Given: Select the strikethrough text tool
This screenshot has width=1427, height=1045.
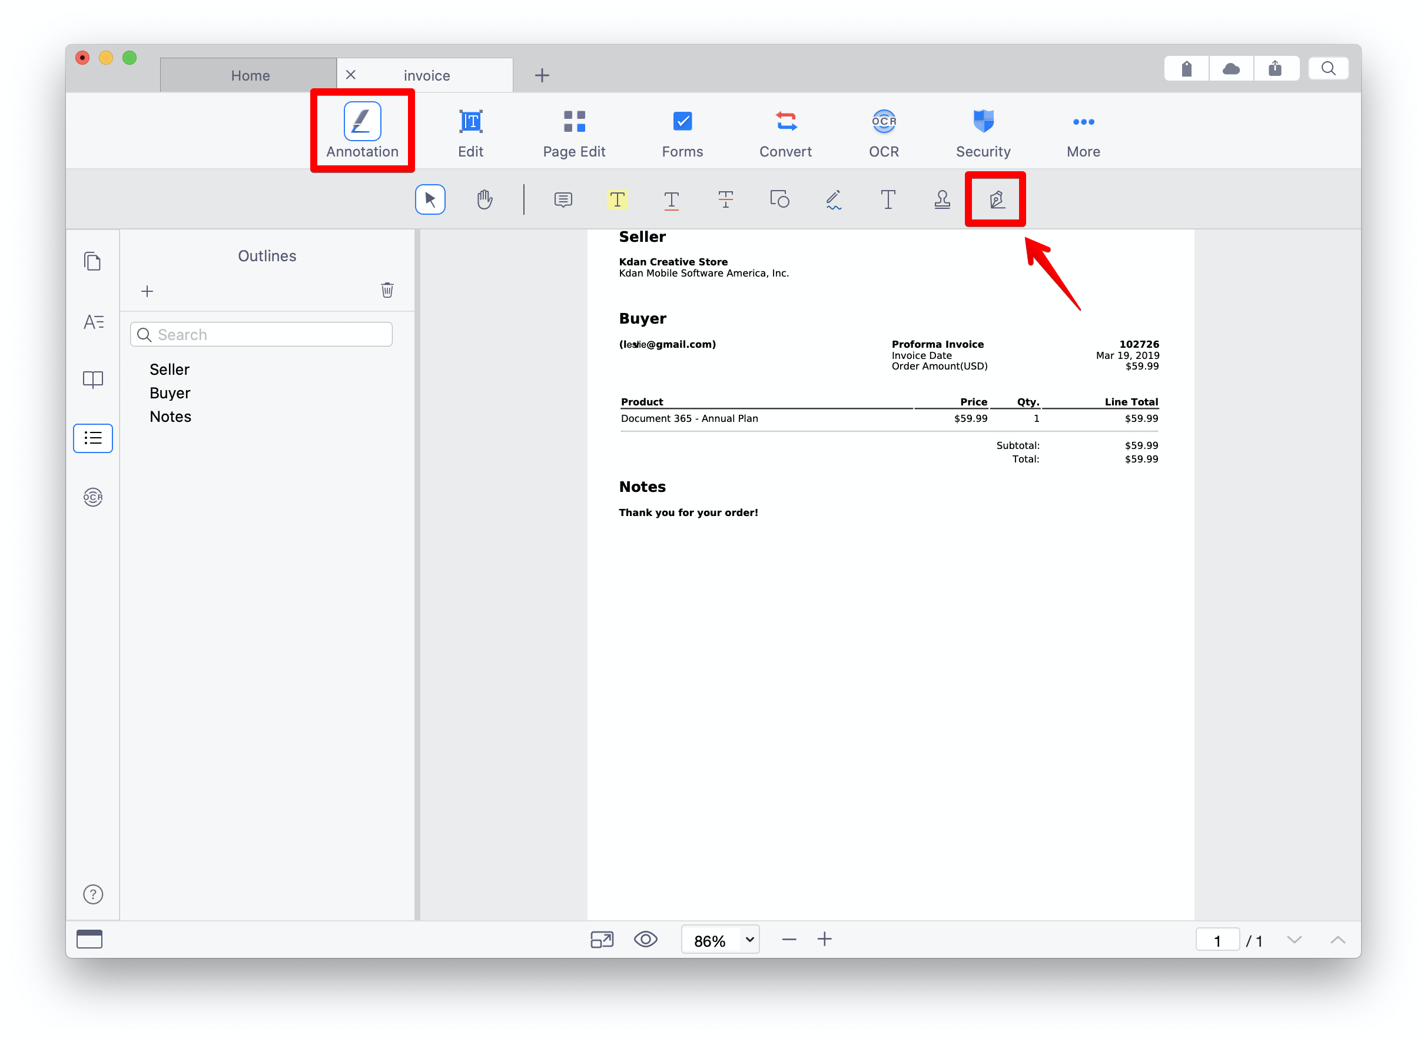Looking at the screenshot, I should (x=725, y=200).
